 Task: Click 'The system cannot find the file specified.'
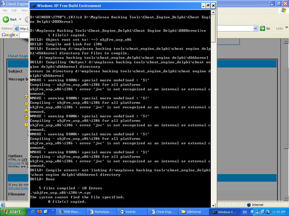77,197
